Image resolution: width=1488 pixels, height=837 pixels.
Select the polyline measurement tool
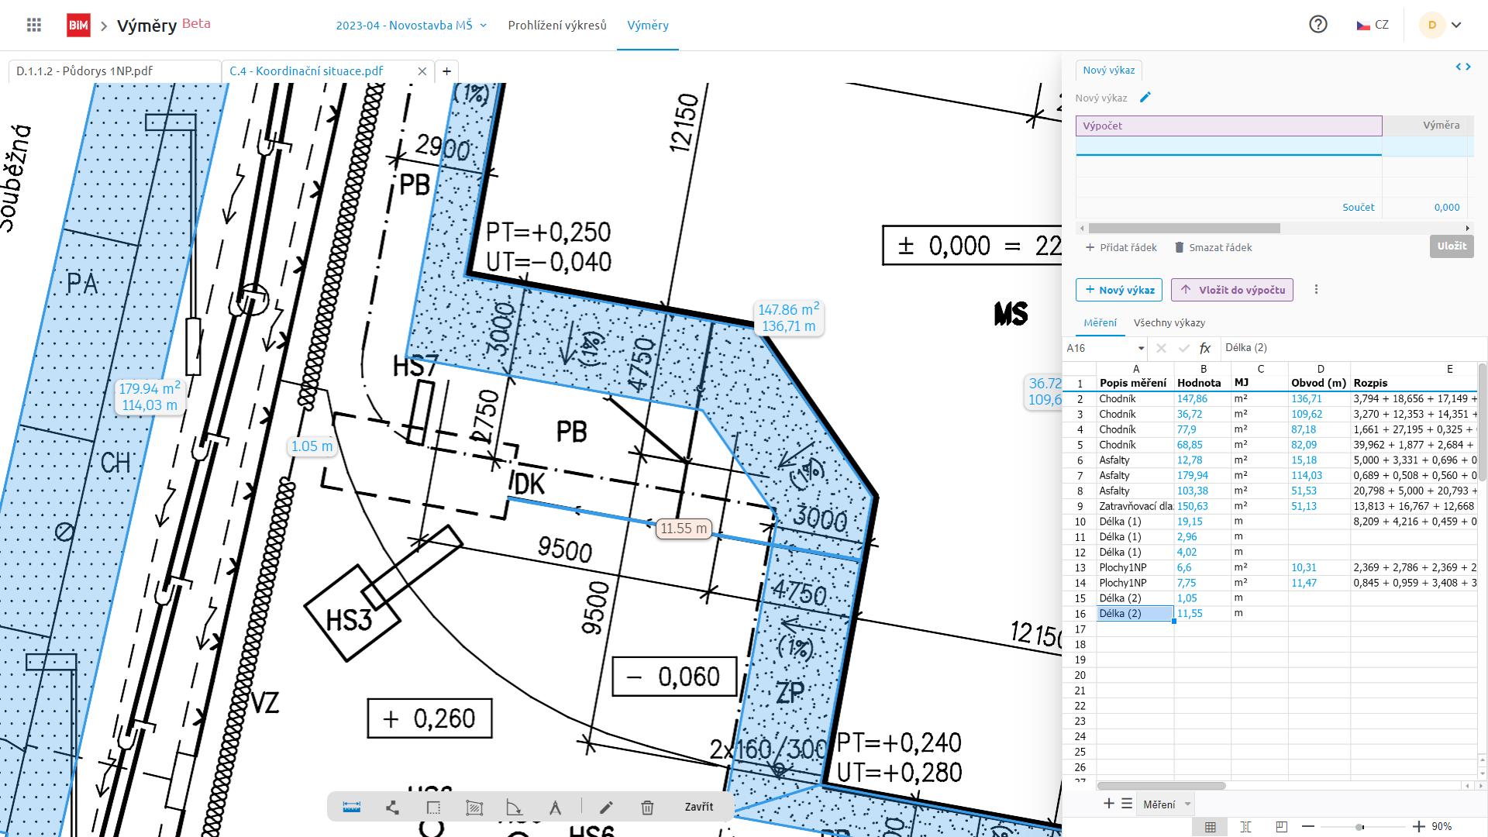pyautogui.click(x=392, y=808)
